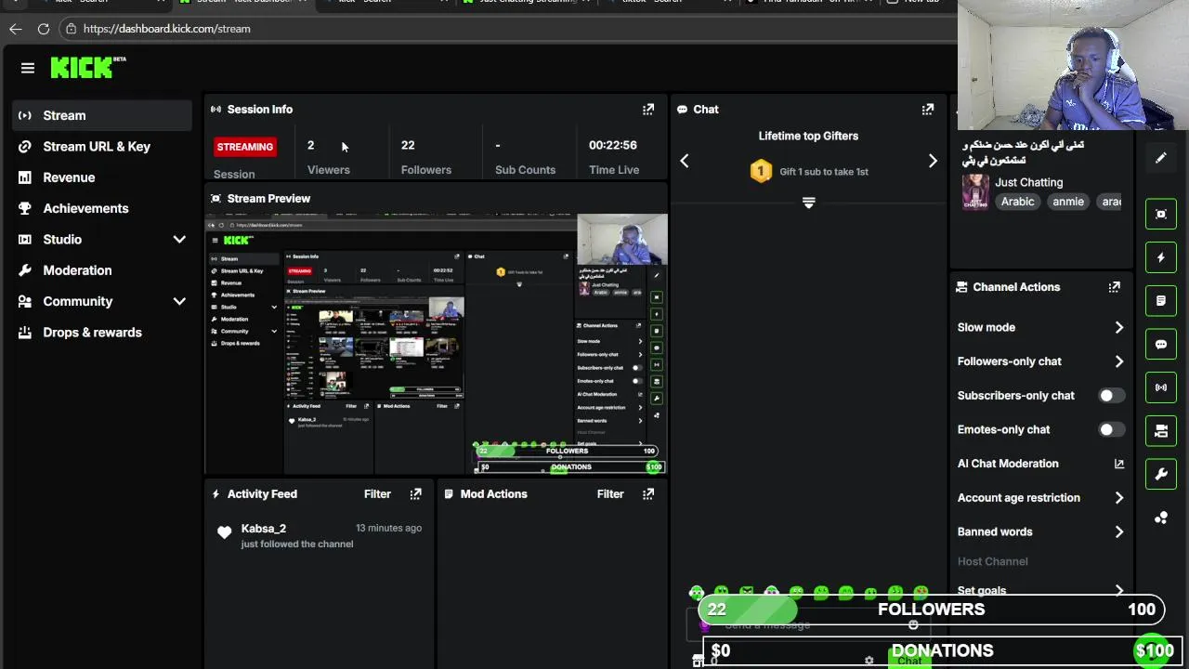Open Account age restriction chevron
Image resolution: width=1189 pixels, height=669 pixels.
(x=1118, y=498)
